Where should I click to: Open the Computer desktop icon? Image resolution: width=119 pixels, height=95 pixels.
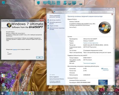3,4
